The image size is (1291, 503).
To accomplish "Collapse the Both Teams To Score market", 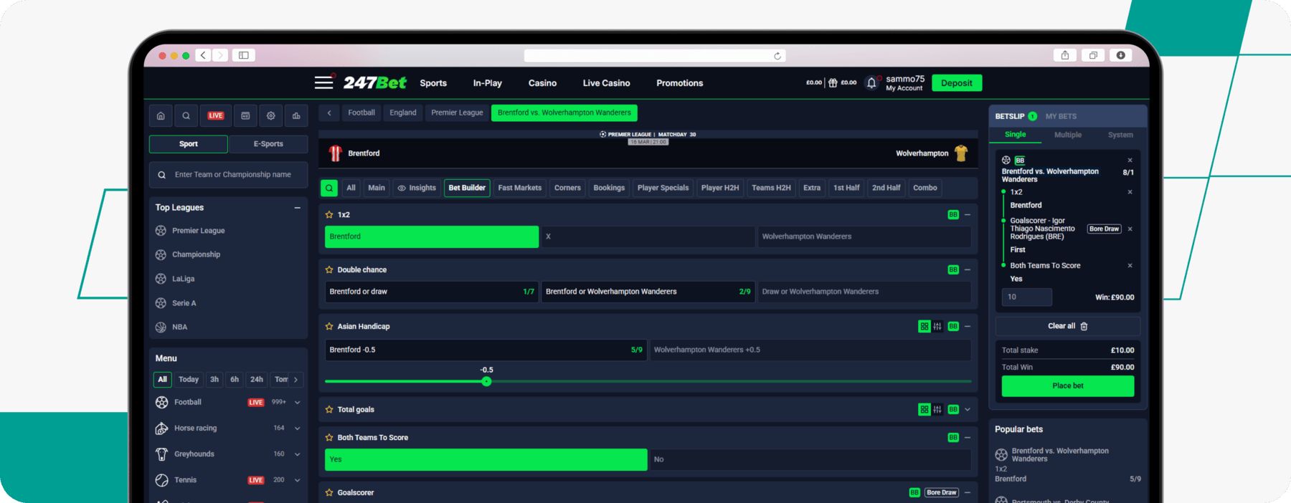I will [968, 438].
